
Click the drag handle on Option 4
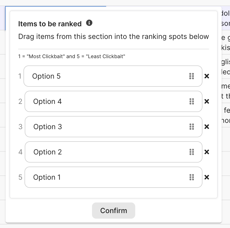tap(192, 101)
